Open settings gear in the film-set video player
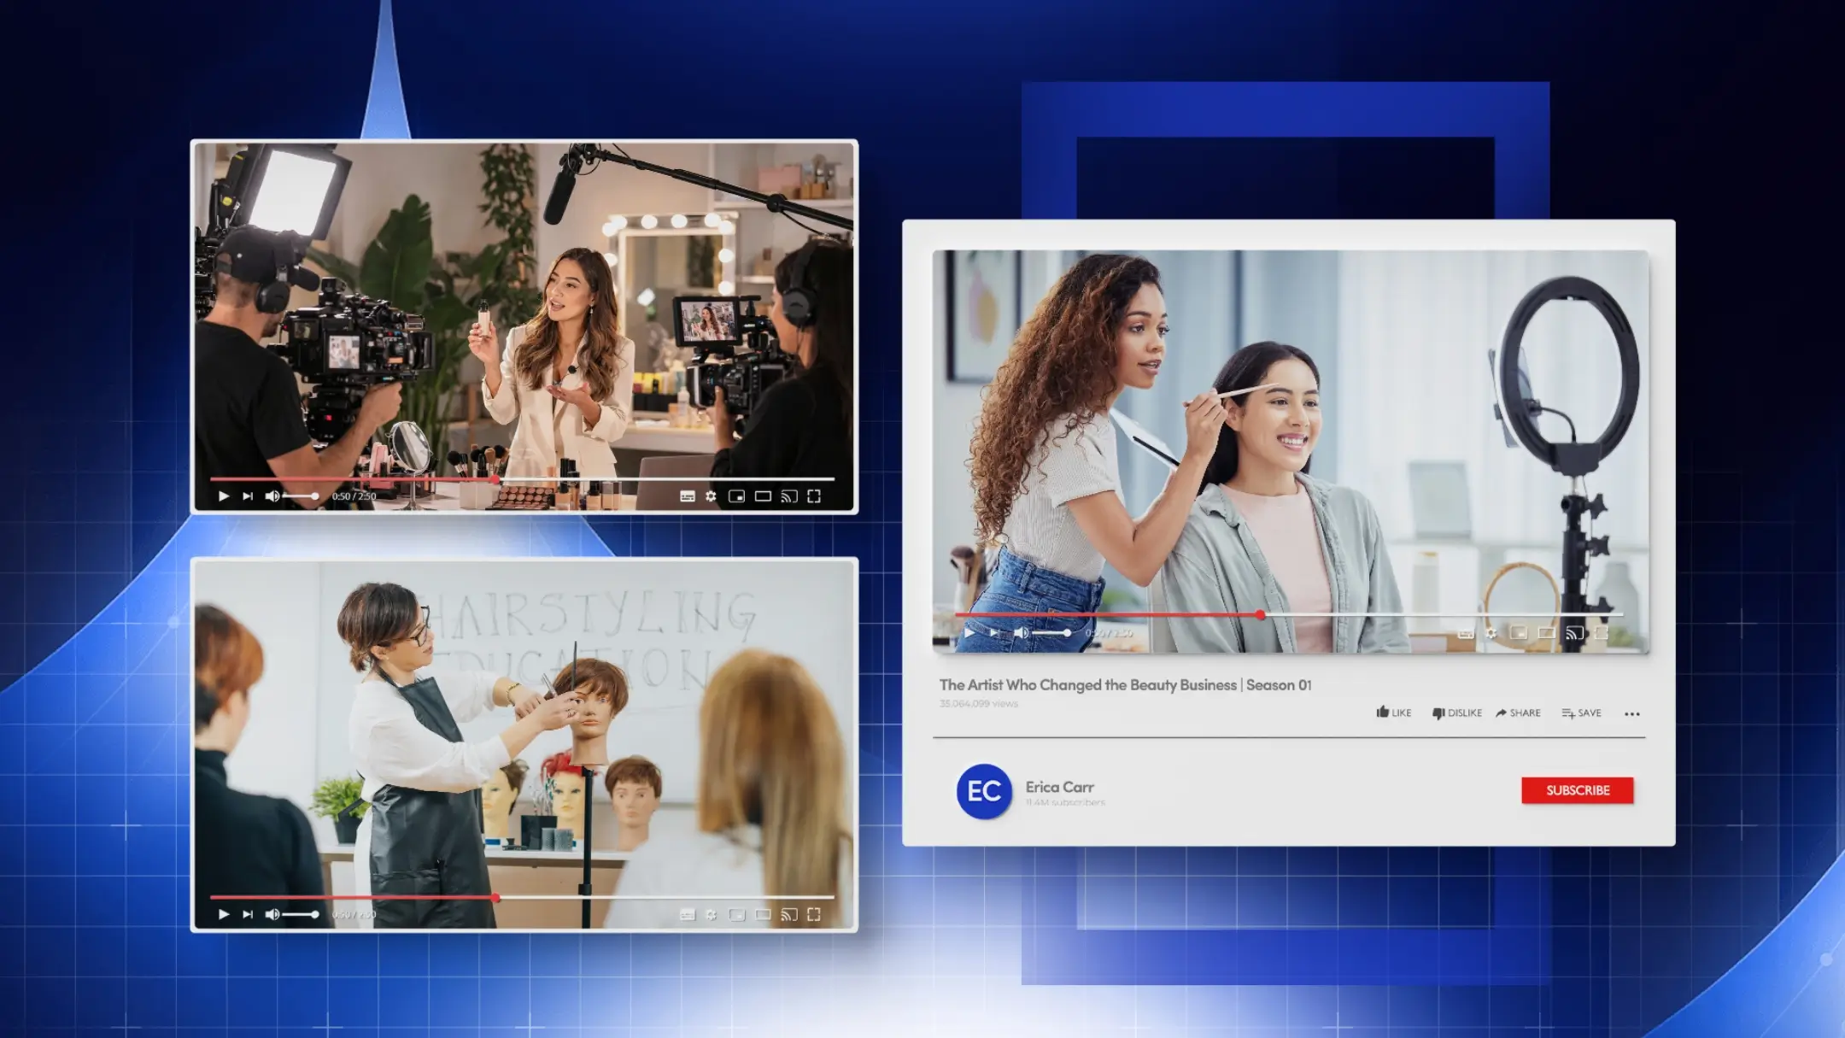 [x=711, y=496]
